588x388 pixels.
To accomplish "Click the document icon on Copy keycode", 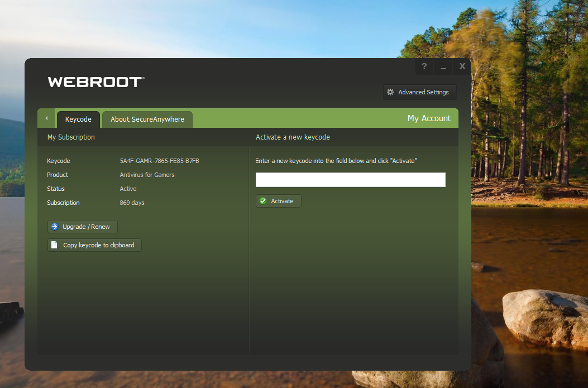I will 54,245.
